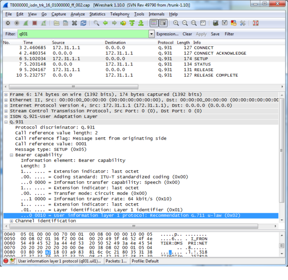The width and height of the screenshot is (288, 280).
Task: Toggle packet list colorize button
Action: click(x=154, y=23)
